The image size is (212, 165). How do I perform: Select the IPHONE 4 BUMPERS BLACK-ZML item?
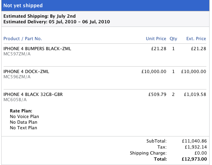click(x=37, y=49)
